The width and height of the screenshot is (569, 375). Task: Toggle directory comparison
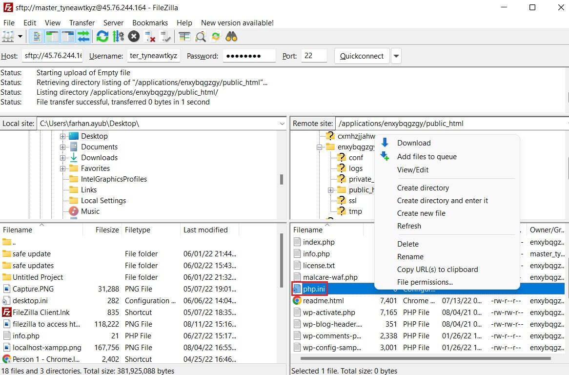(200, 36)
